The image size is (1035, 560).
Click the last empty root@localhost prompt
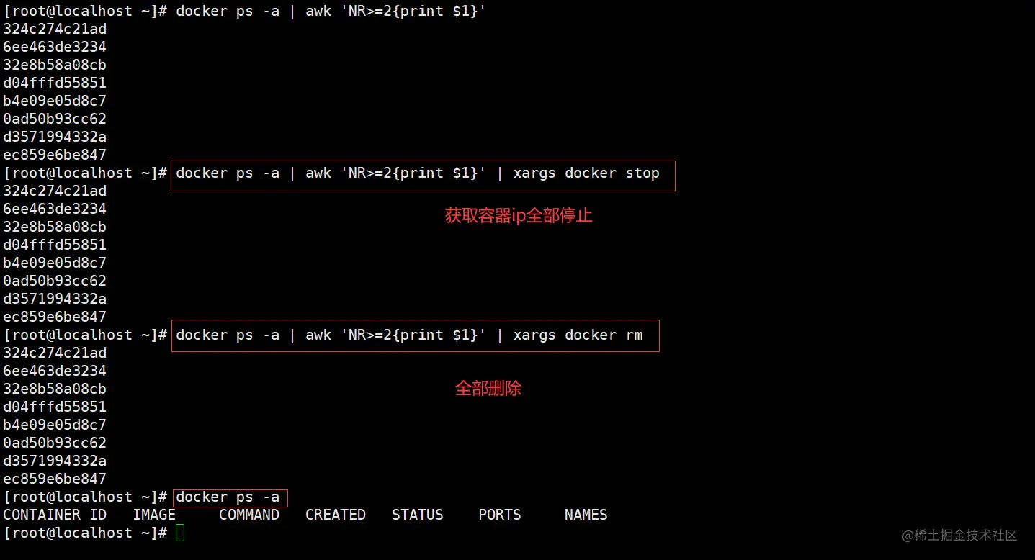tap(85, 533)
